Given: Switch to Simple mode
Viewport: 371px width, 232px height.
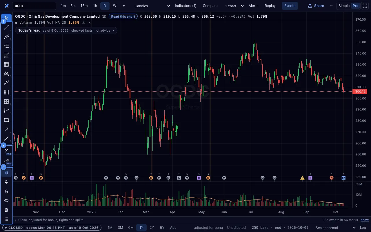Looking at the screenshot, I should click(344, 6).
